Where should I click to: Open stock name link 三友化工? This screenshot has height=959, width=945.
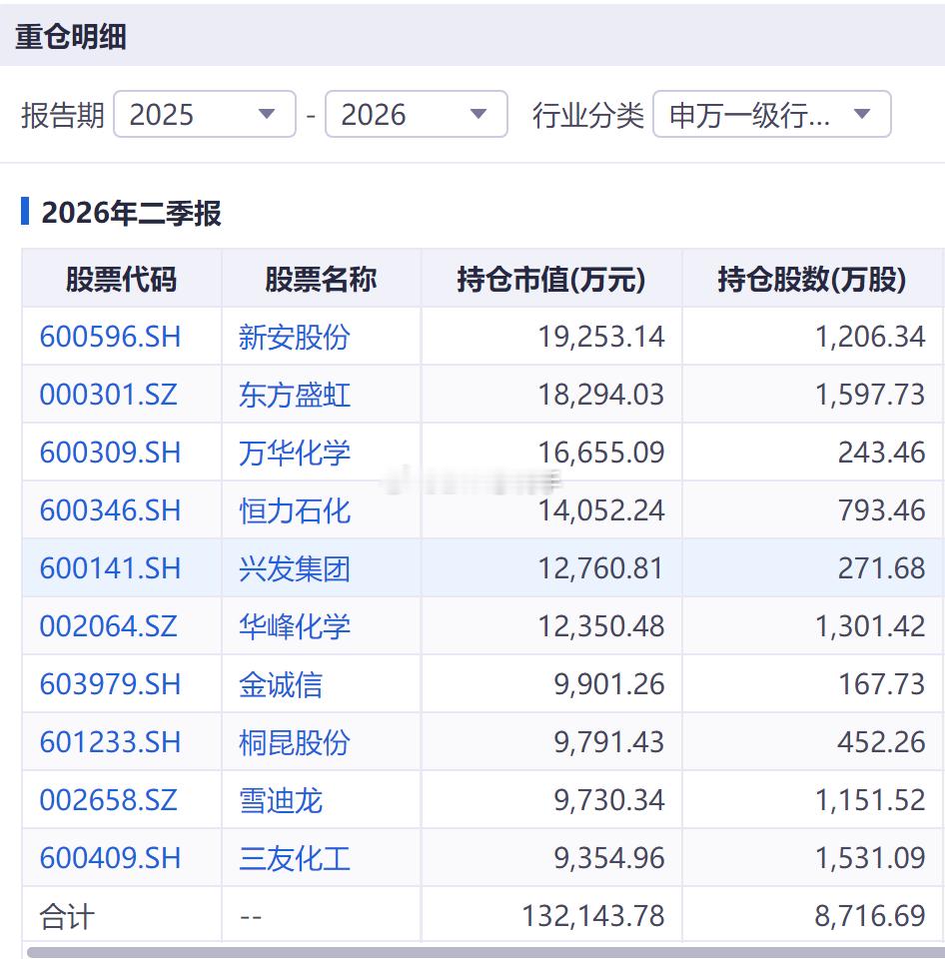click(x=295, y=858)
